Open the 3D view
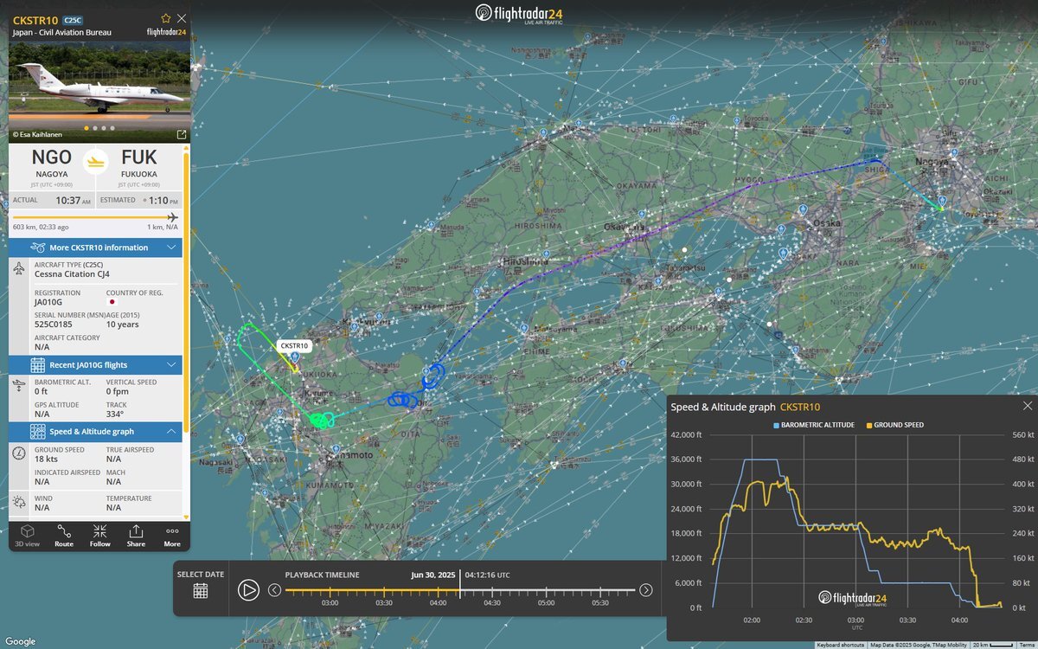 pyautogui.click(x=28, y=536)
